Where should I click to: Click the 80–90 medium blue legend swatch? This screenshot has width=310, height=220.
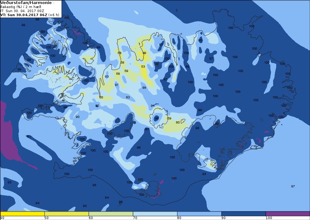click(x=199, y=214)
